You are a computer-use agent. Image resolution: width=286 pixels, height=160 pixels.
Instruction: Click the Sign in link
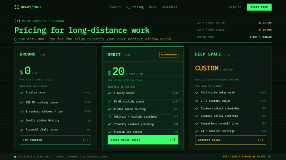[x=235, y=7]
